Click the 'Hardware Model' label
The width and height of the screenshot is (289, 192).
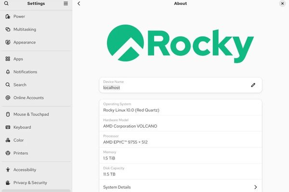116,120
